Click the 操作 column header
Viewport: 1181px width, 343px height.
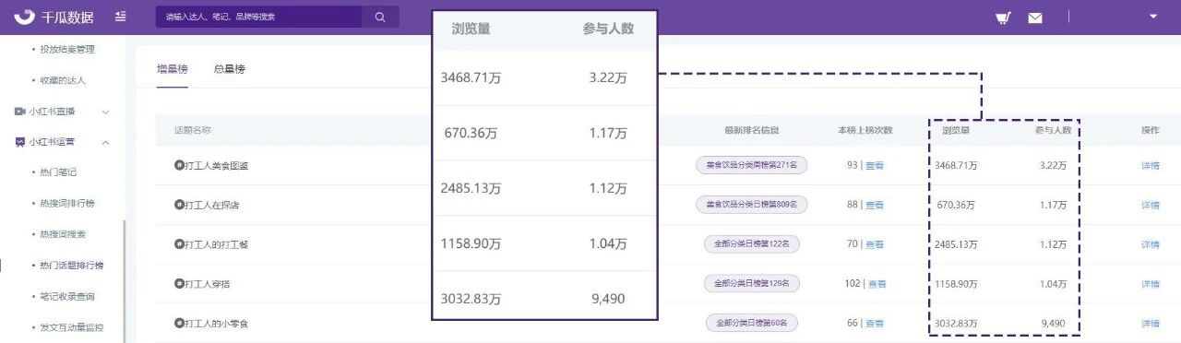point(1150,130)
